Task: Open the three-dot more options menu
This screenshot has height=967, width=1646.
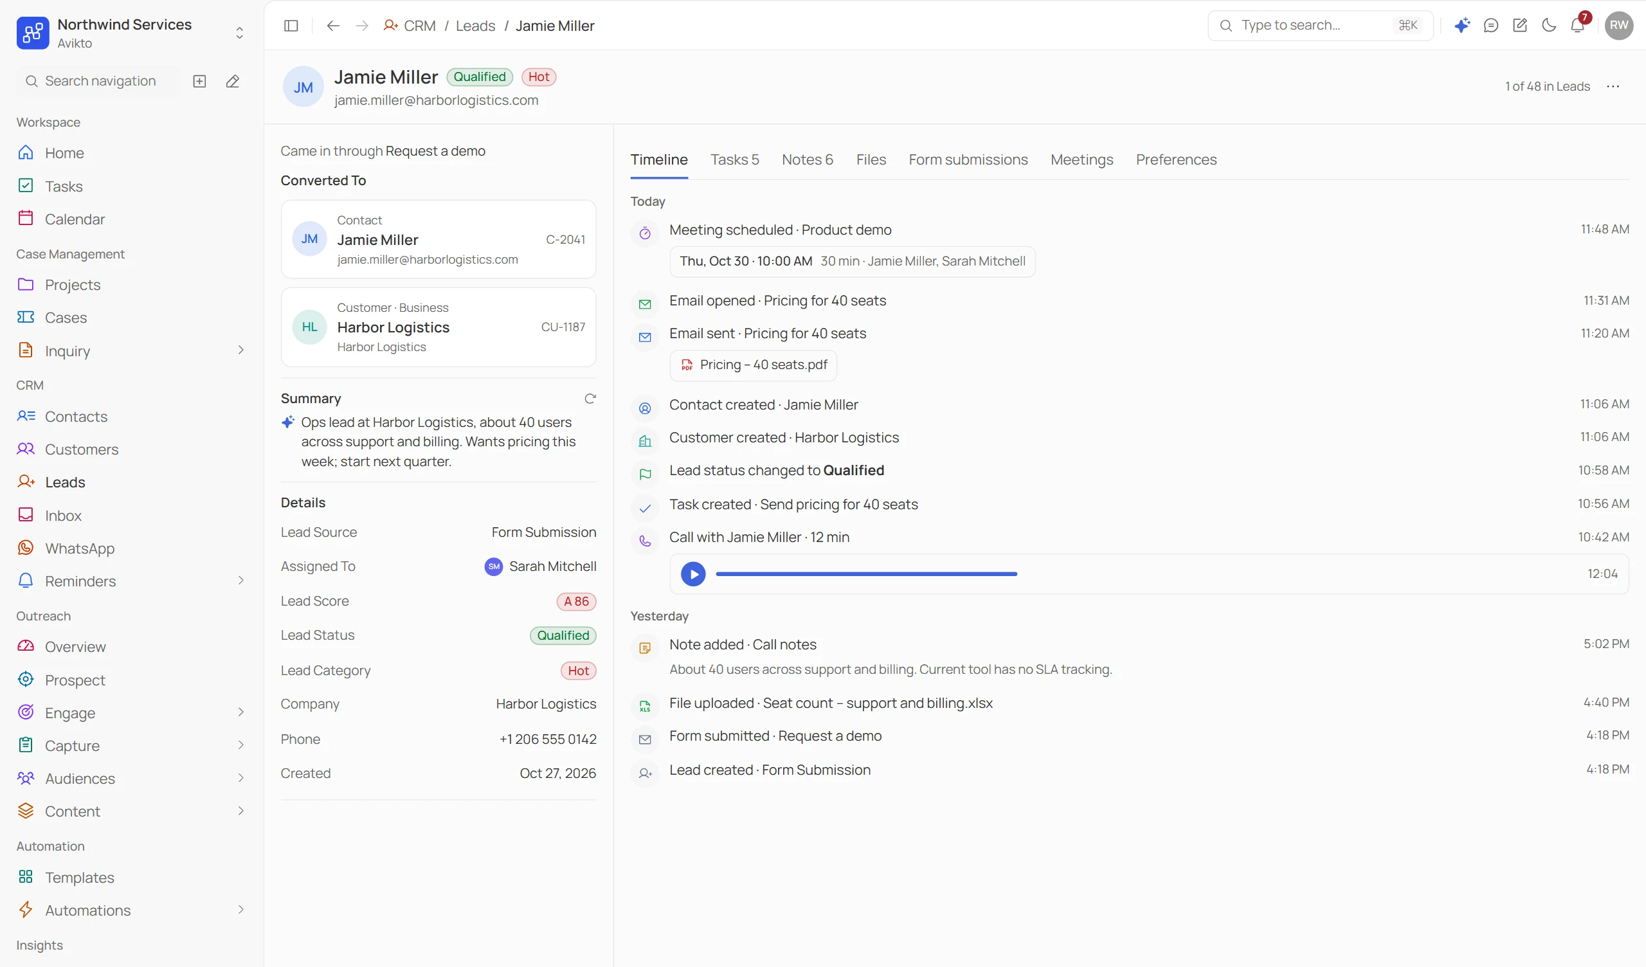Action: point(1613,86)
